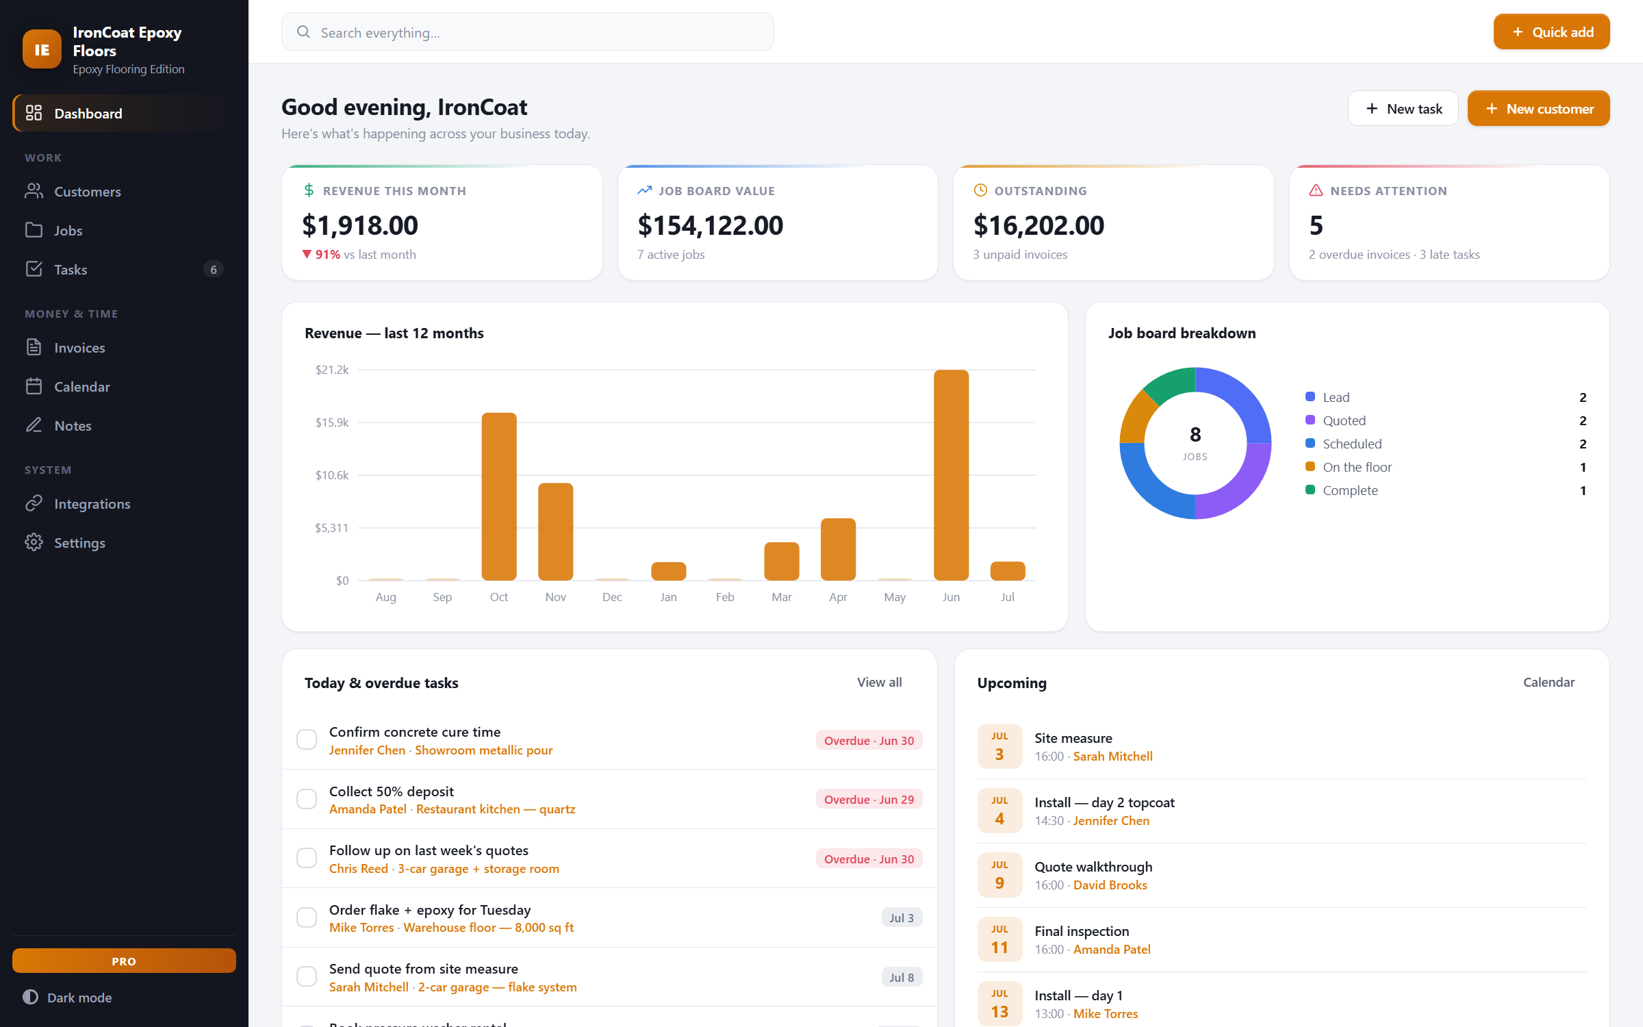
Task: Click the Tasks checkmark icon
Action: 34,269
